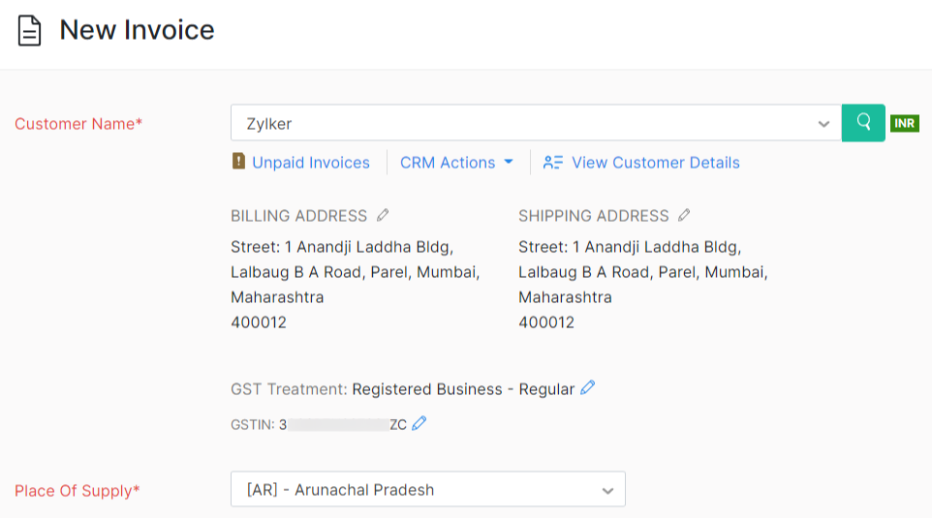Open the Place Of Supply dropdown

(x=427, y=490)
